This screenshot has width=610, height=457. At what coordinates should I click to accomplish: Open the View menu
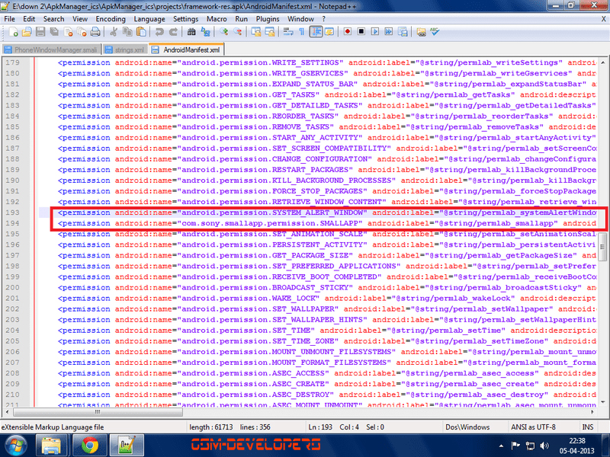80,18
